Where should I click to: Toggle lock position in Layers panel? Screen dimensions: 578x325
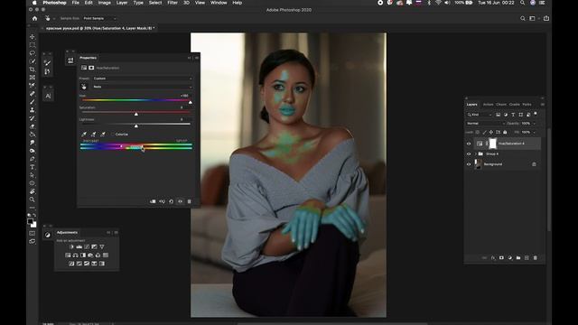[x=491, y=133]
